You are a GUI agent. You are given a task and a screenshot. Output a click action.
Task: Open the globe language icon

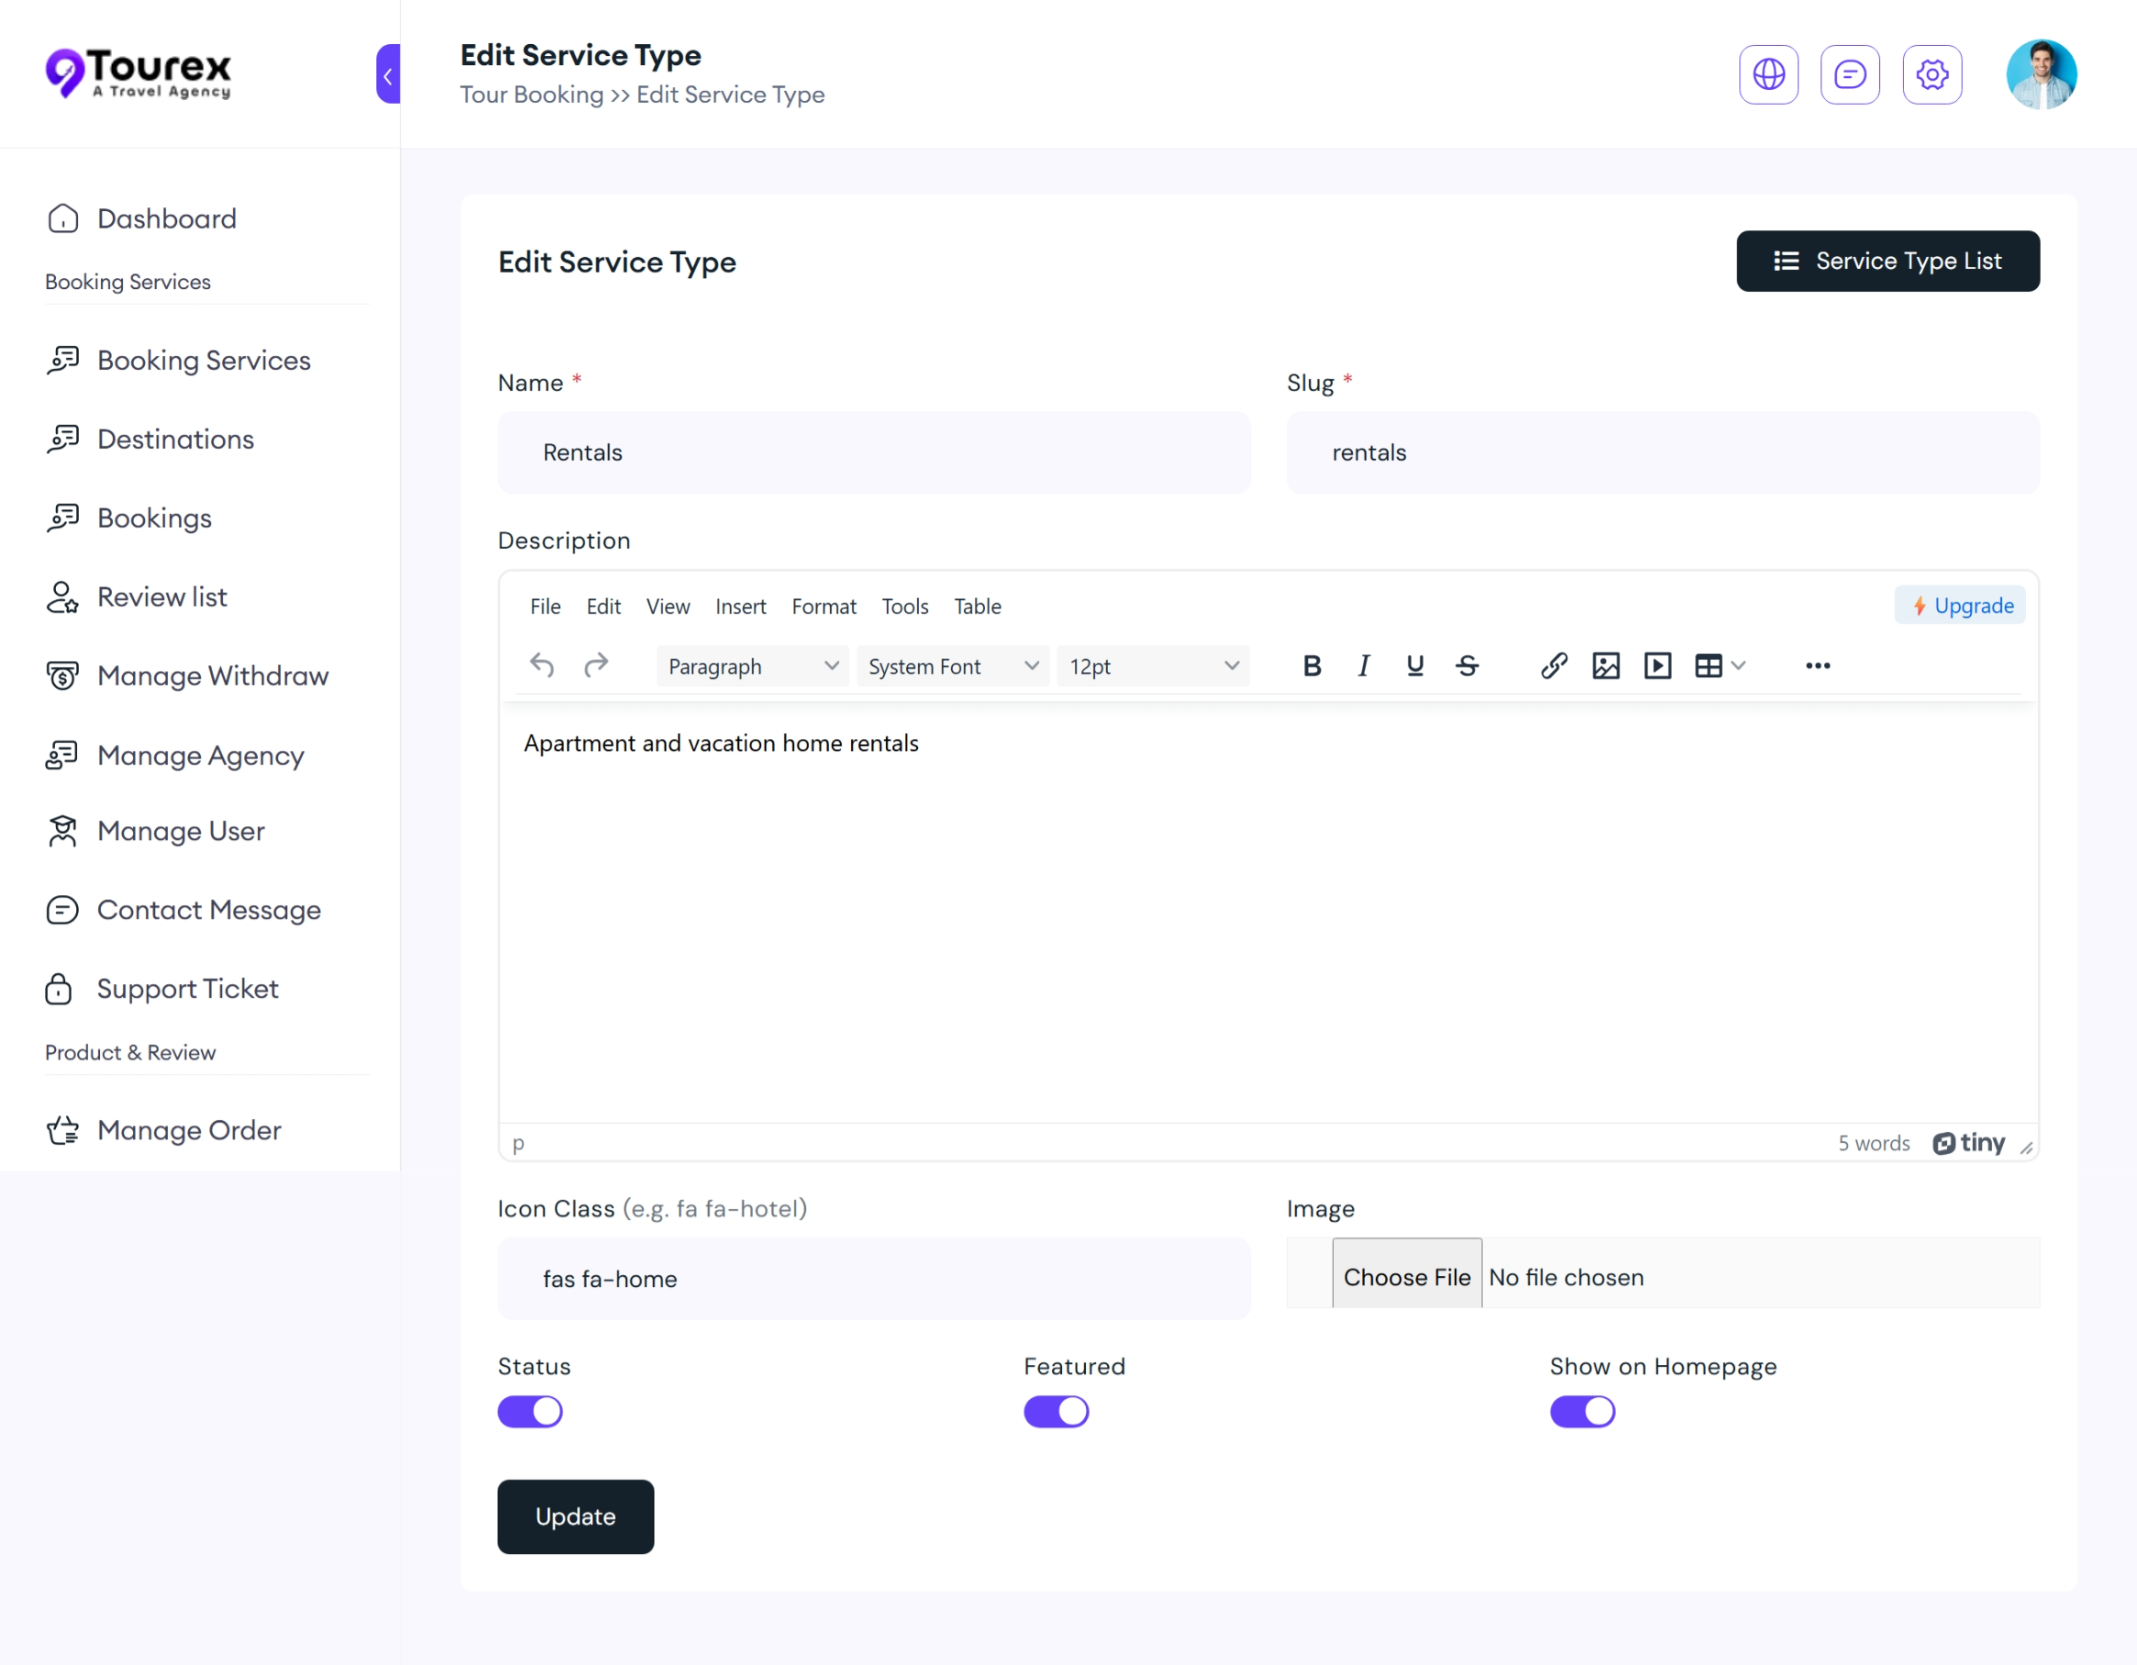click(x=1767, y=74)
